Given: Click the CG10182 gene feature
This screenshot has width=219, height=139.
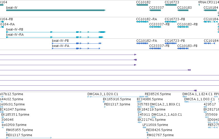Looking at the screenshot, I should point(142,5).
